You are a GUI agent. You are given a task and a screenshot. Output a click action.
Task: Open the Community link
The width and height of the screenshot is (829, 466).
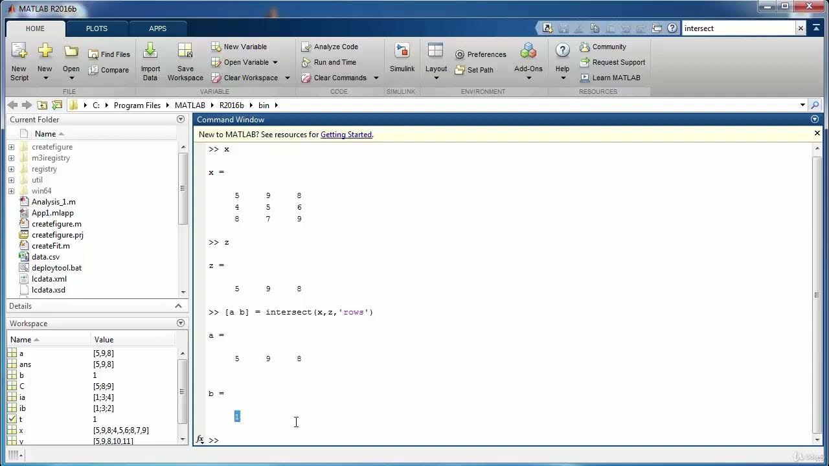[603, 47]
